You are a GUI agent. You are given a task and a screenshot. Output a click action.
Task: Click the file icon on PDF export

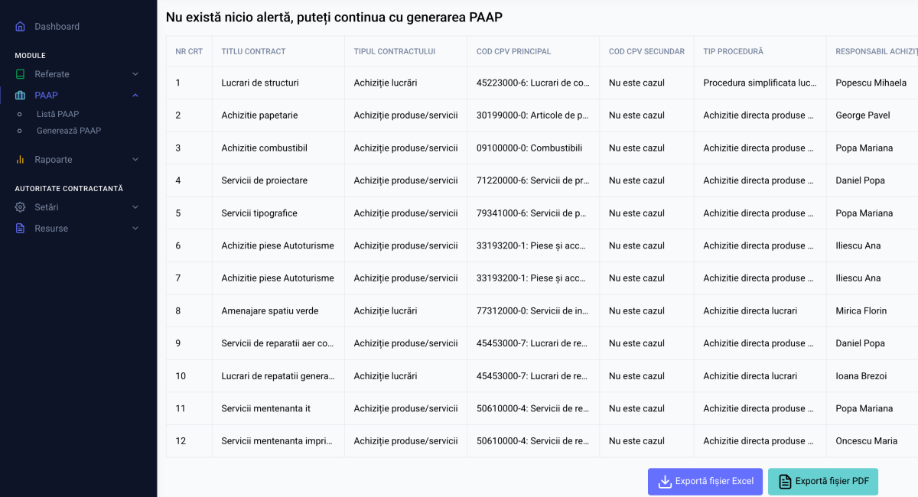[x=785, y=482]
